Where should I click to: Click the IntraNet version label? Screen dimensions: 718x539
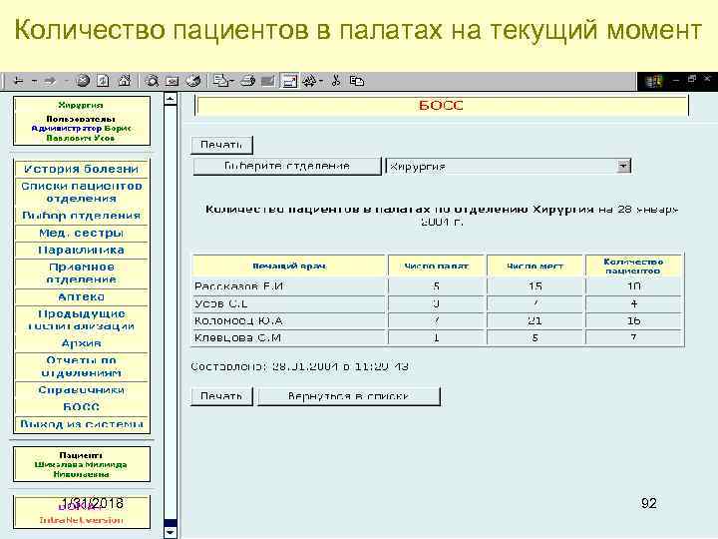81,520
